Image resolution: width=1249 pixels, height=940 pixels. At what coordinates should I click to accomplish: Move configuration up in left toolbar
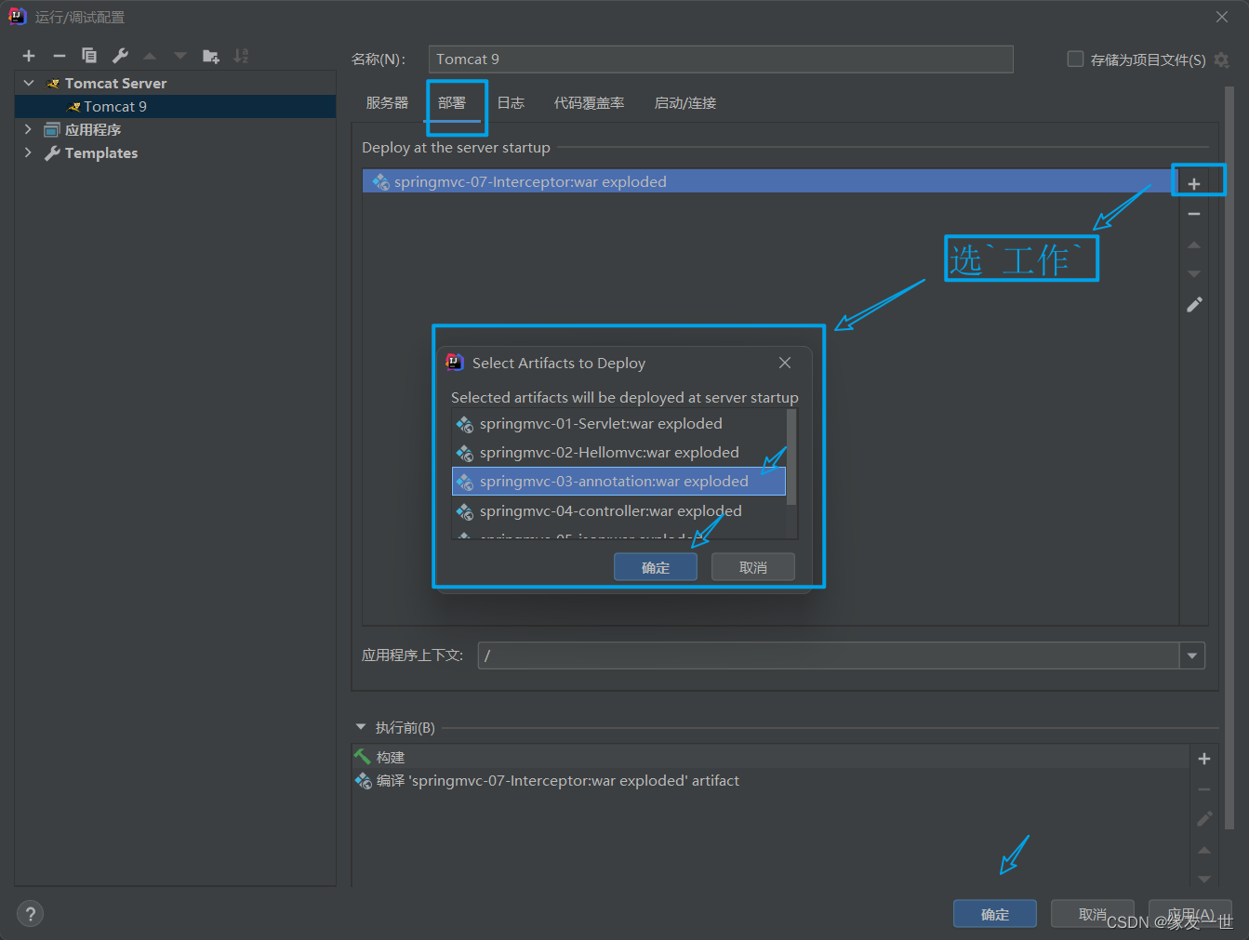click(x=150, y=56)
